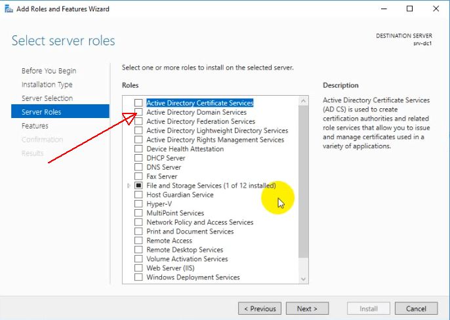Select the DHCP Server role label
Screen dimensions: 450x320
pos(166,158)
